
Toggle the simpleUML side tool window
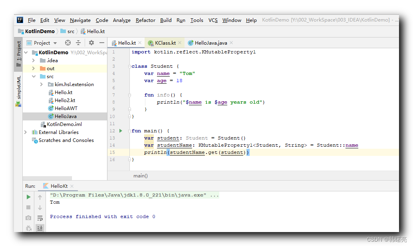coord(18,91)
